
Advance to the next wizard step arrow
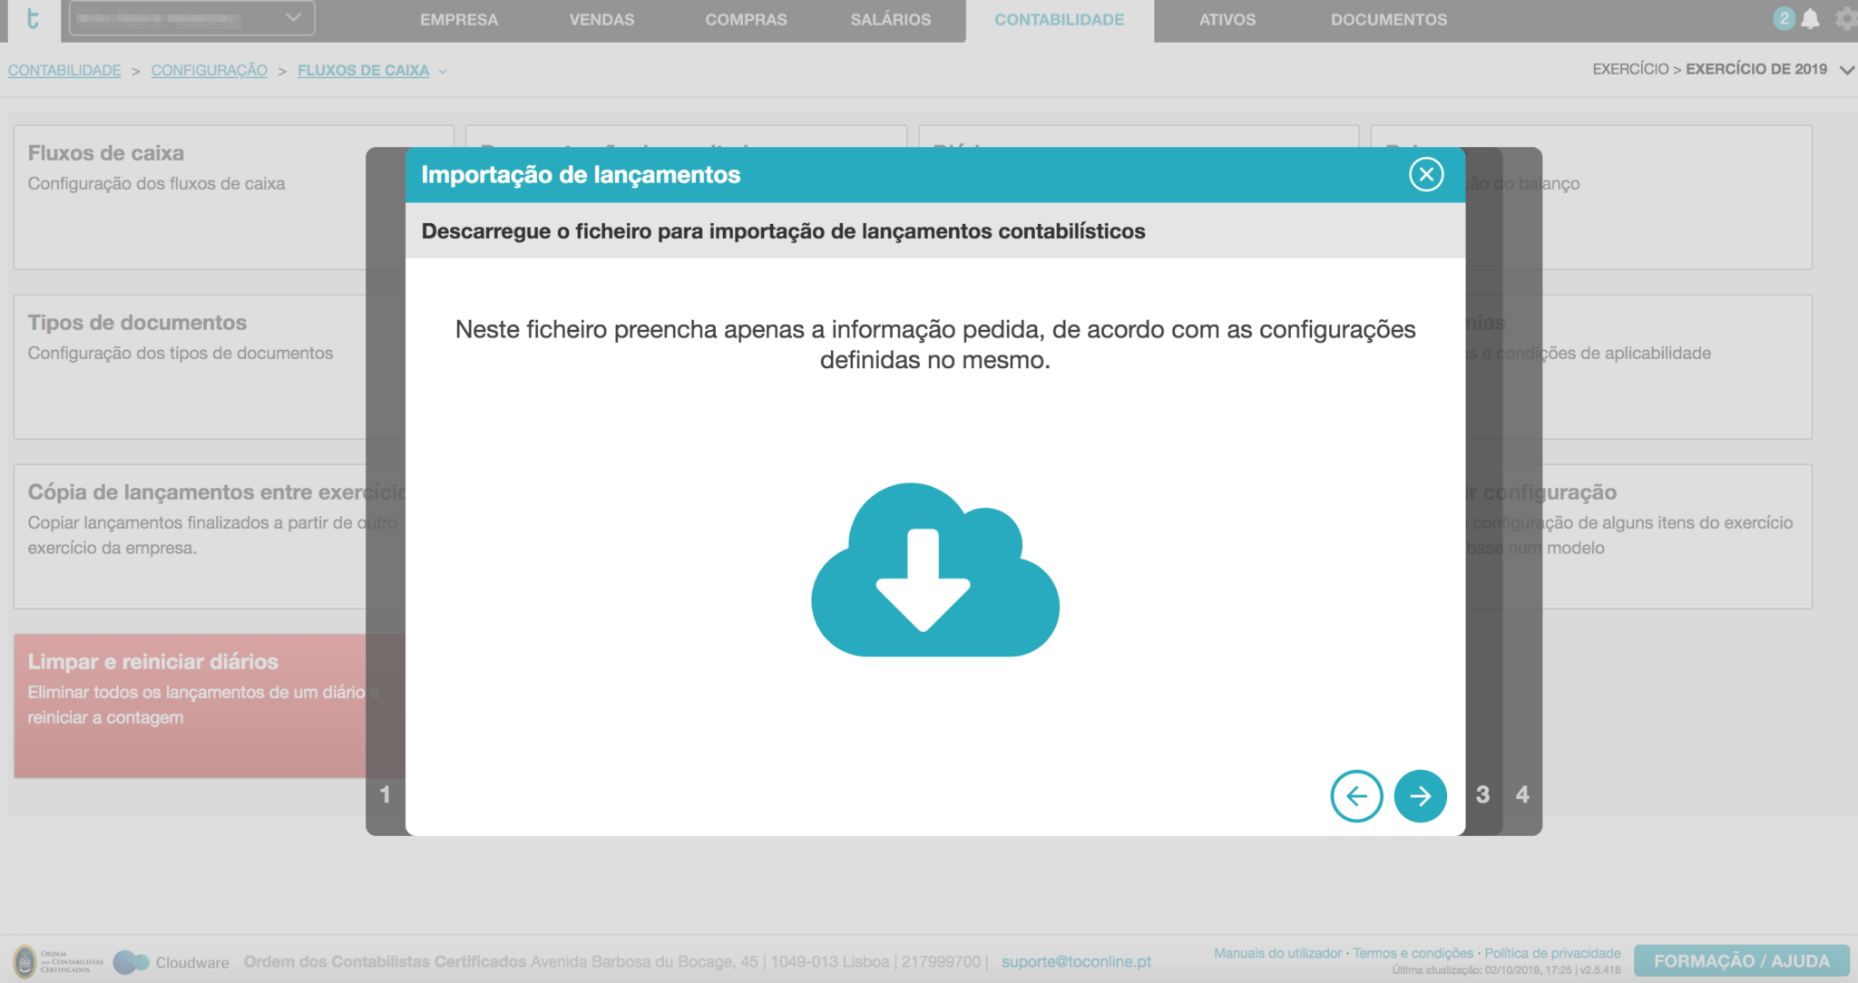1421,795
